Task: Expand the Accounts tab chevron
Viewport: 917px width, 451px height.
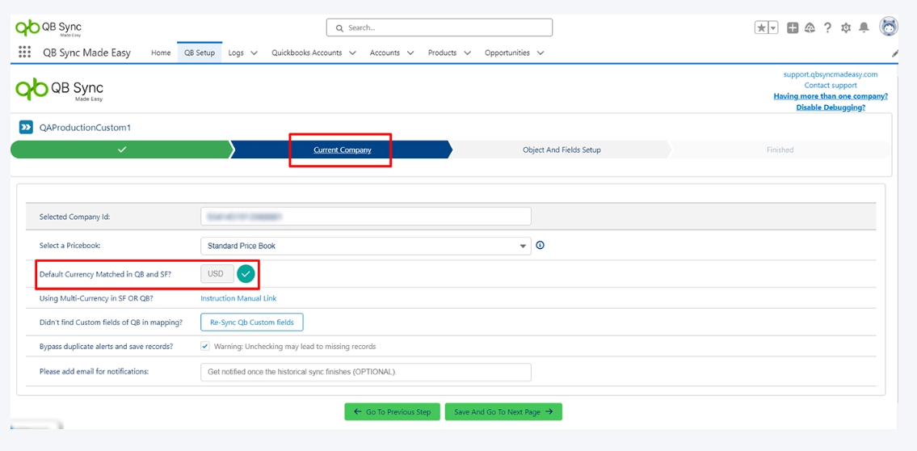Action: click(410, 53)
